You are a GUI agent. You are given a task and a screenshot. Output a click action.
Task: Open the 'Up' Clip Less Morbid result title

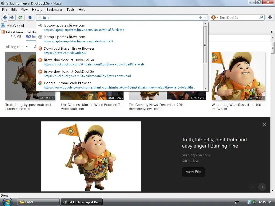[x=92, y=105]
